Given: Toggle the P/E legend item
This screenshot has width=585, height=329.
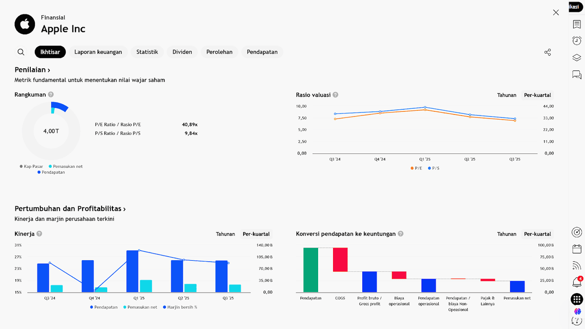Looking at the screenshot, I should point(416,168).
